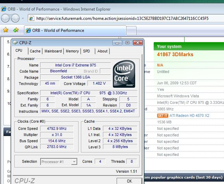Viewport: 224px width, 184px height.
Task: Click the 3865 MHz value on web page
Action: click(x=165, y=109)
